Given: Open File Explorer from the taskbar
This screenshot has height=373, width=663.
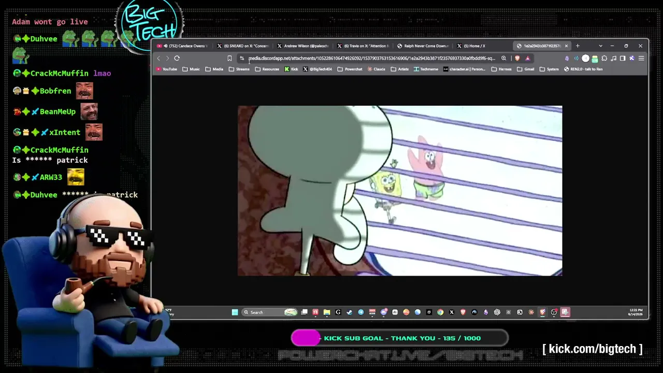Looking at the screenshot, I should coord(327,312).
